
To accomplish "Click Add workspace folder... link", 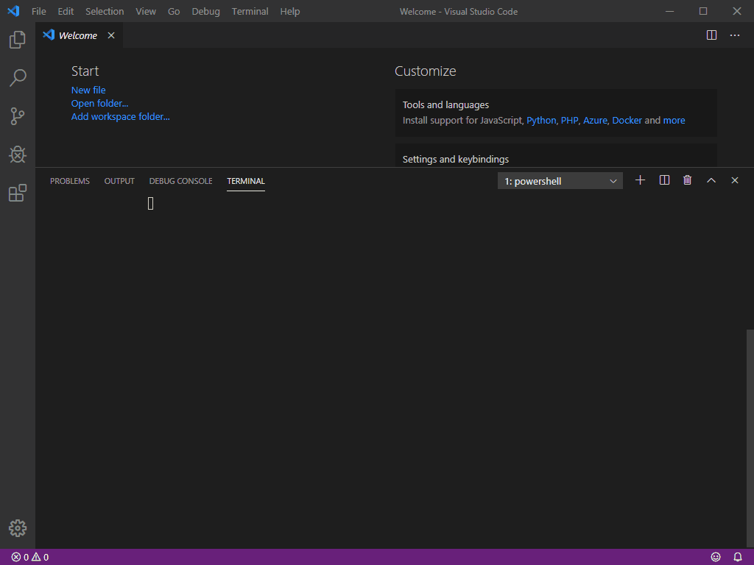I will click(120, 117).
